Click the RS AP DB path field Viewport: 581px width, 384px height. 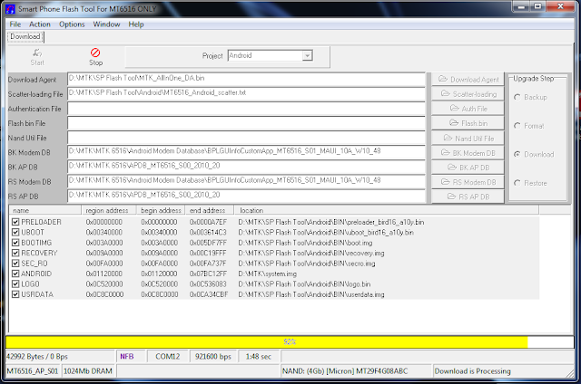tap(246, 197)
